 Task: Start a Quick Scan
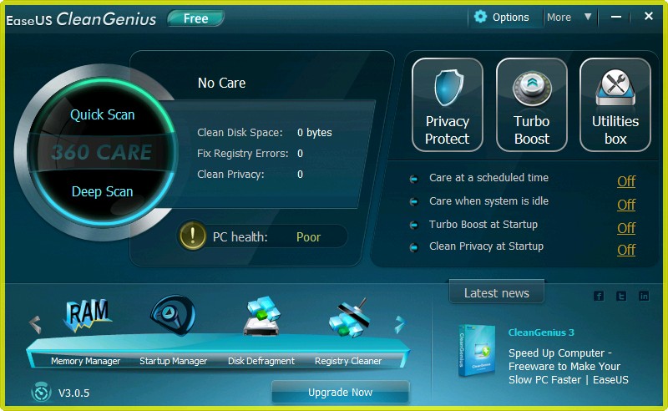102,114
